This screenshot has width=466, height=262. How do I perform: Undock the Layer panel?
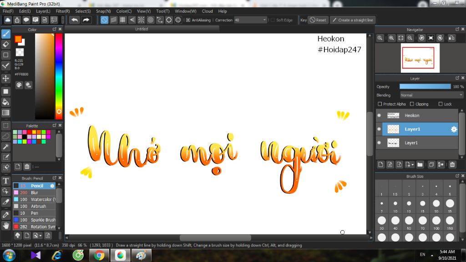[x=457, y=78]
